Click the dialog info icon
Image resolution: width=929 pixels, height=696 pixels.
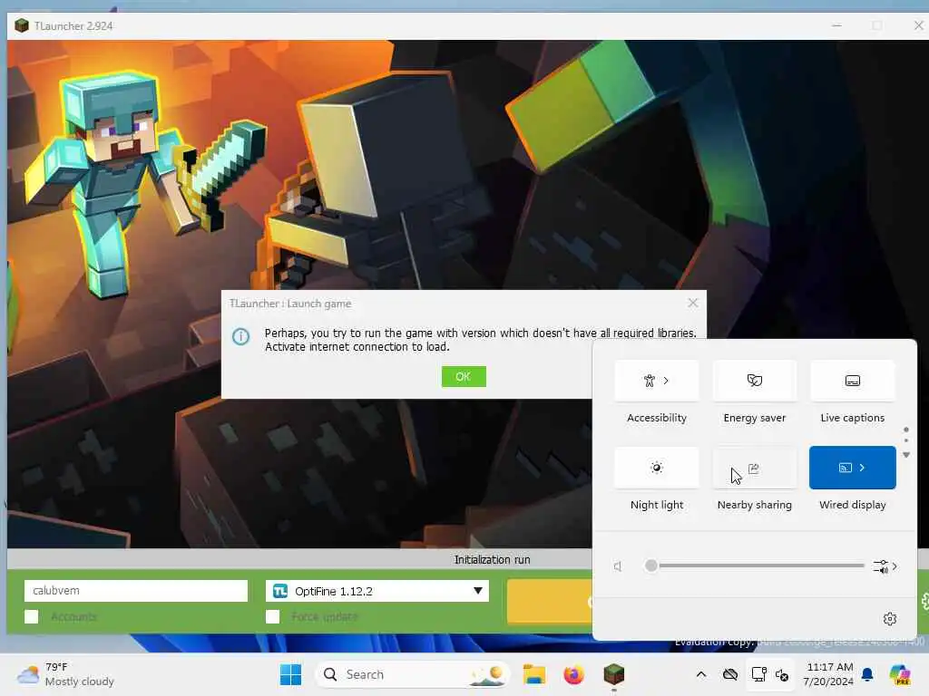(x=240, y=337)
